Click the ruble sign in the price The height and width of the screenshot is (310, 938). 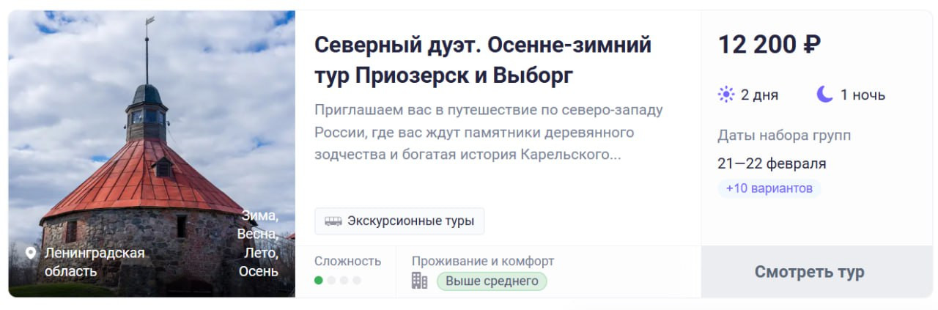(811, 45)
